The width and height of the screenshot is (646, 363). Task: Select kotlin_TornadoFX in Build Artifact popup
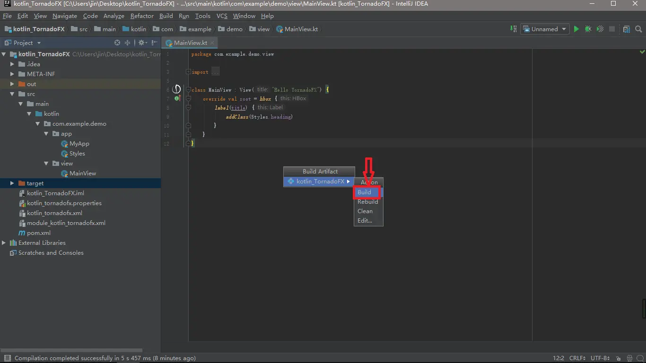click(x=319, y=181)
